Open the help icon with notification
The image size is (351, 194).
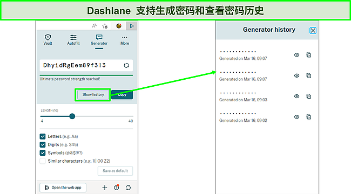pyautogui.click(x=117, y=188)
